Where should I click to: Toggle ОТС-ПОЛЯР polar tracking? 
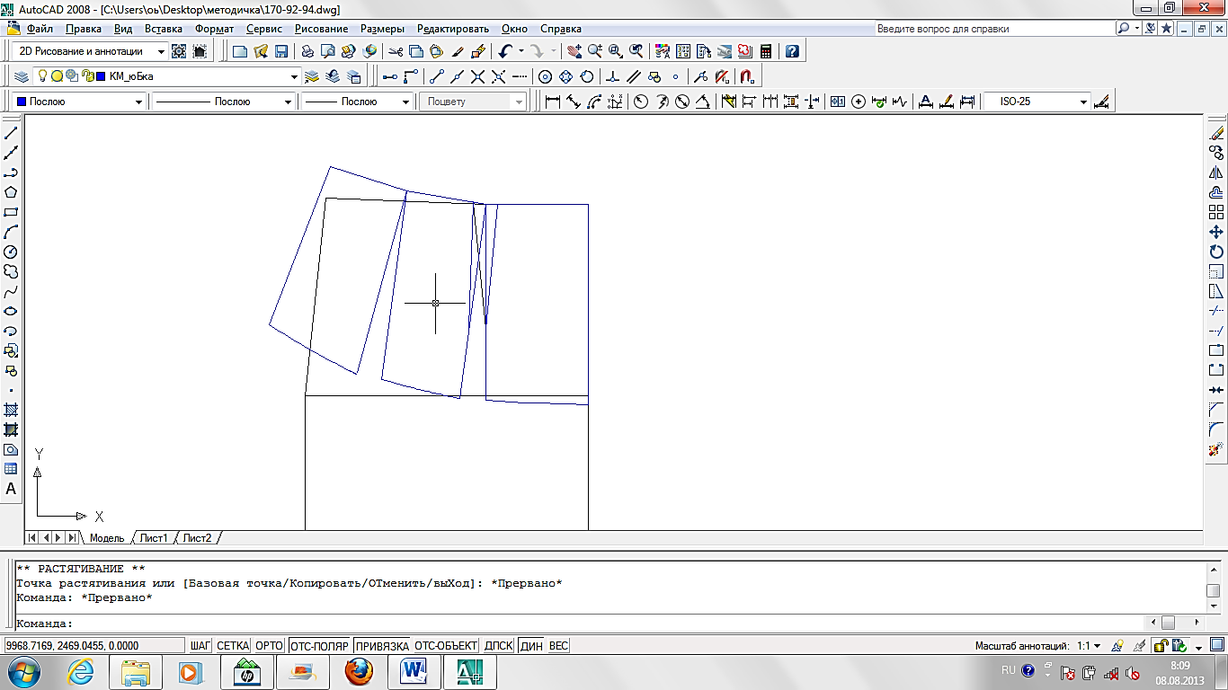319,646
